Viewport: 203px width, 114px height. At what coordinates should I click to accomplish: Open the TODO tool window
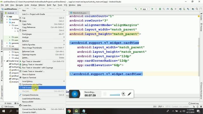[x=8, y=104]
